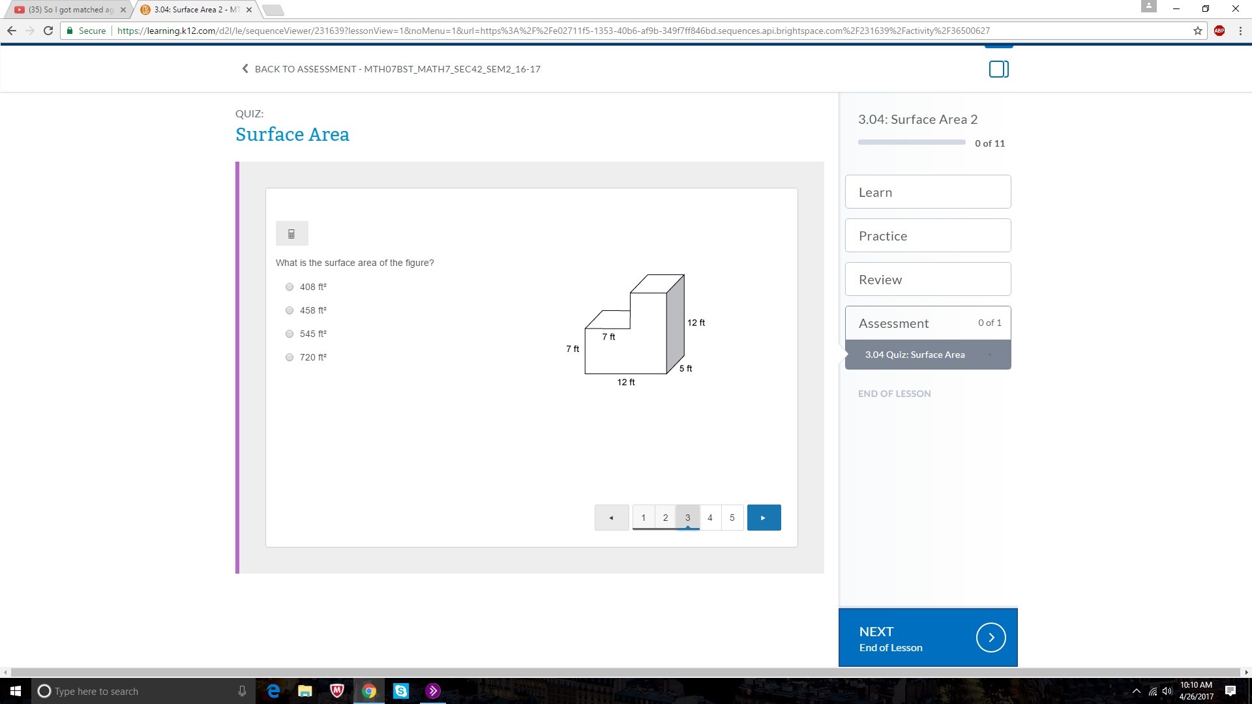Open Microsoft Edge from taskbar
This screenshot has height=704, width=1252.
(273, 691)
